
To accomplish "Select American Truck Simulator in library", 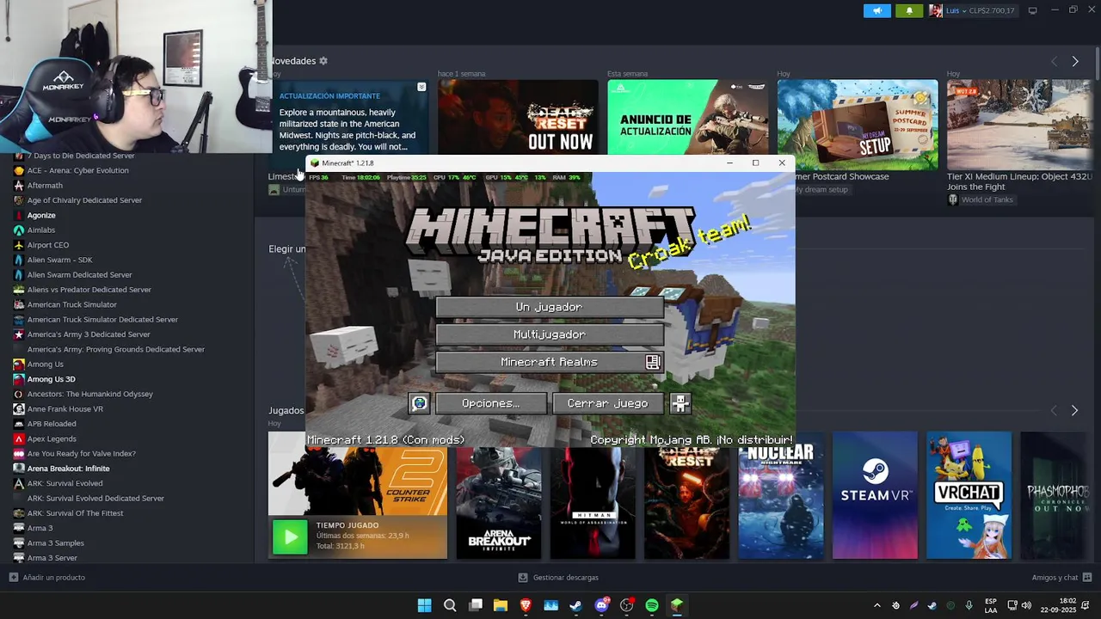I will coord(72,304).
